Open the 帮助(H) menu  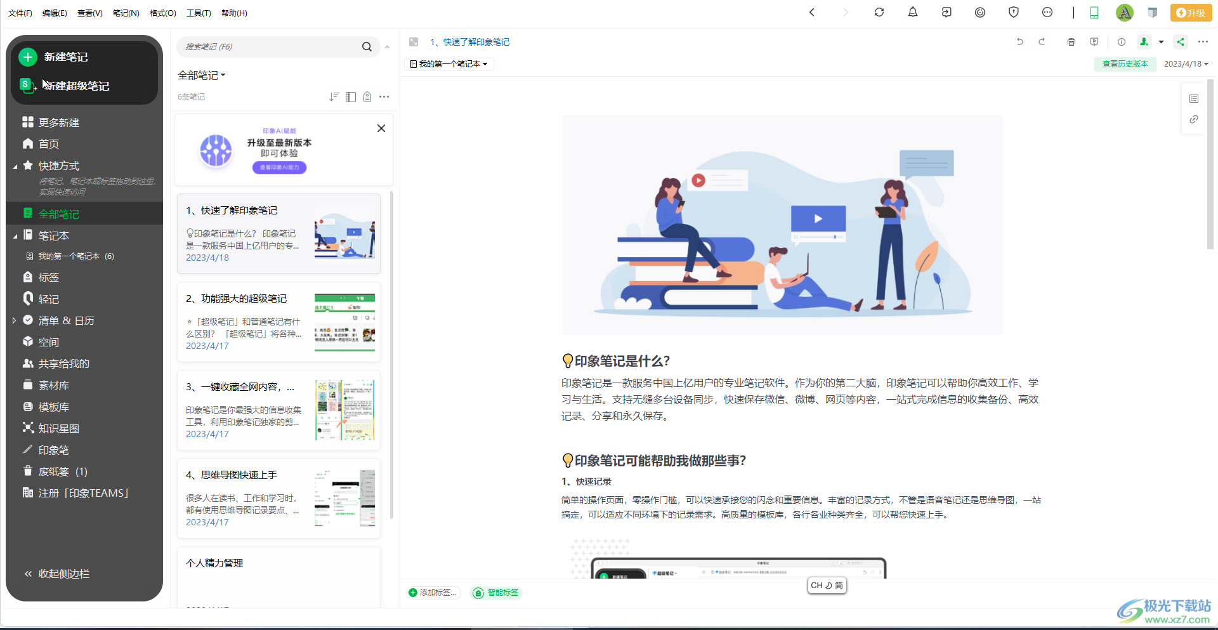point(234,13)
